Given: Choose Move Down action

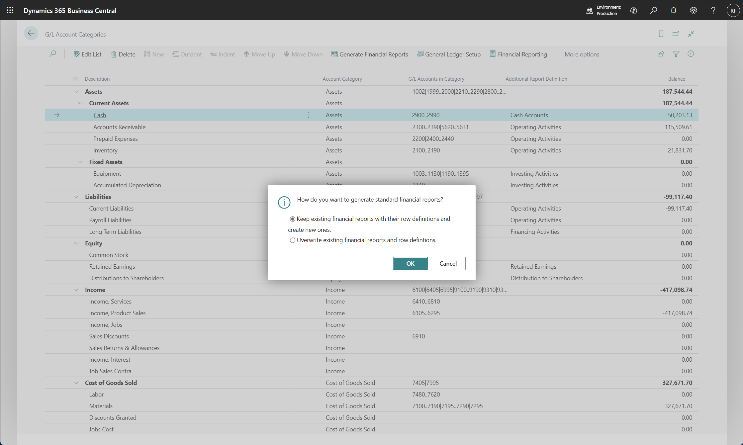Looking at the screenshot, I should pos(303,54).
